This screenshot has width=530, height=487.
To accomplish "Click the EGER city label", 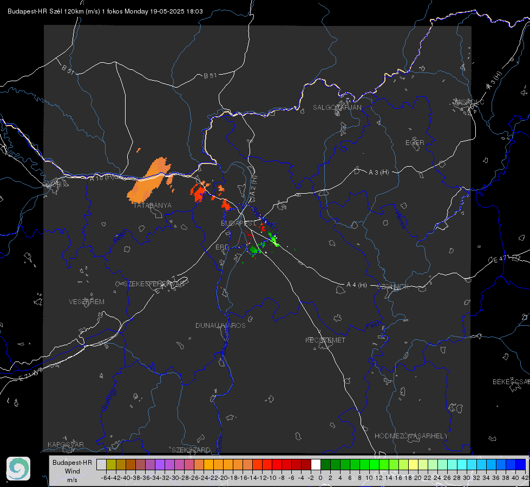I will point(415,143).
